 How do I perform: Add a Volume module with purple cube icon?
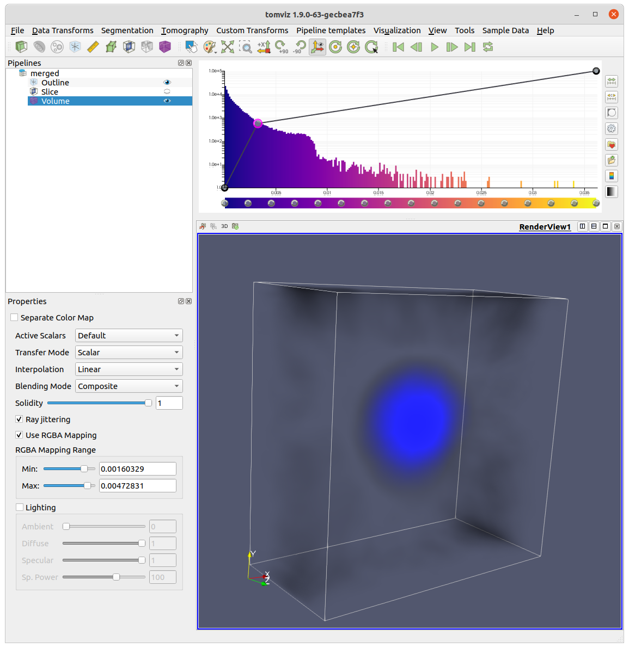pos(165,47)
